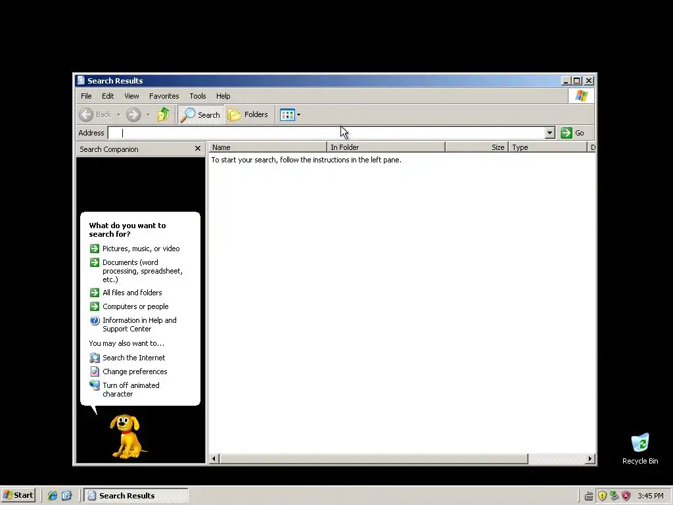Click the green Go arrow button
The height and width of the screenshot is (505, 673).
coord(567,133)
